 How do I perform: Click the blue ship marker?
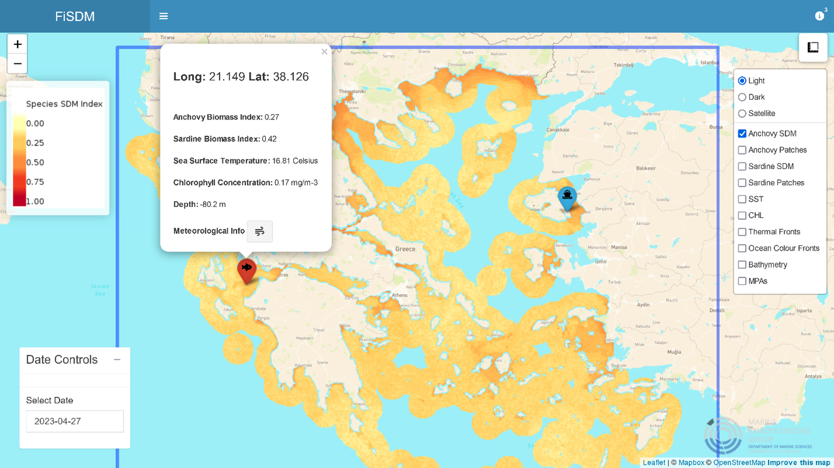tap(567, 198)
